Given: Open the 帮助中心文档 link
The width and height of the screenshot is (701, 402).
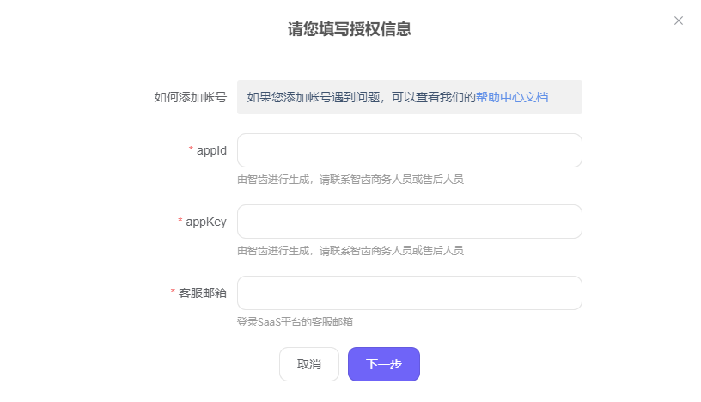Looking at the screenshot, I should pyautogui.click(x=512, y=97).
